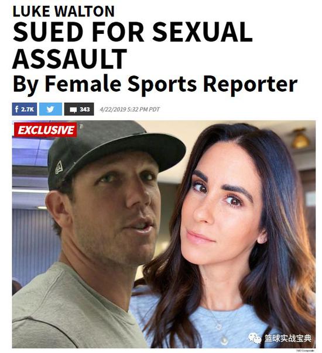Open the 'SUED FOR SEXUAL' headline line
The height and width of the screenshot is (353, 322).
coord(132,32)
